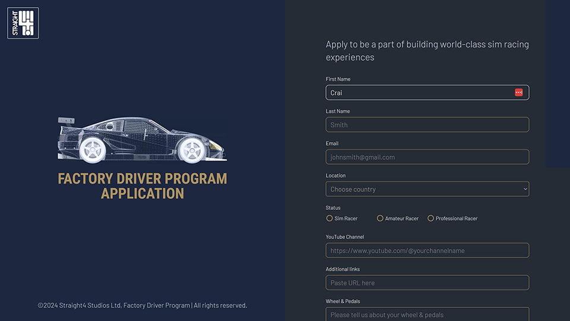Click the Factory Driver Program Application heading
Viewport: 570px width, 321px height.
coord(142,186)
